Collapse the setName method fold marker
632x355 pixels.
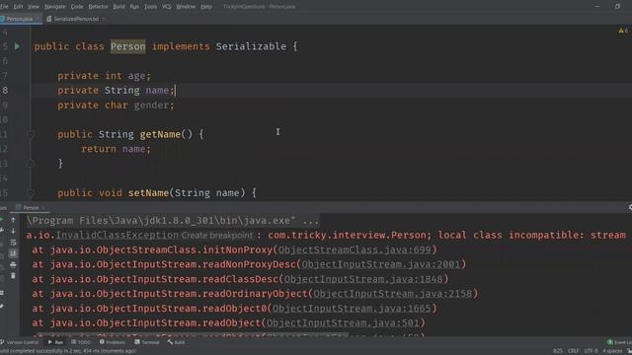pos(31,193)
